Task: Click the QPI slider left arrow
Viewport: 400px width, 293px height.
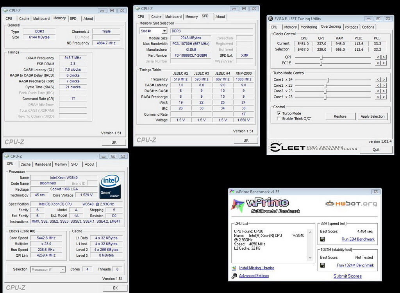Action: click(x=378, y=57)
